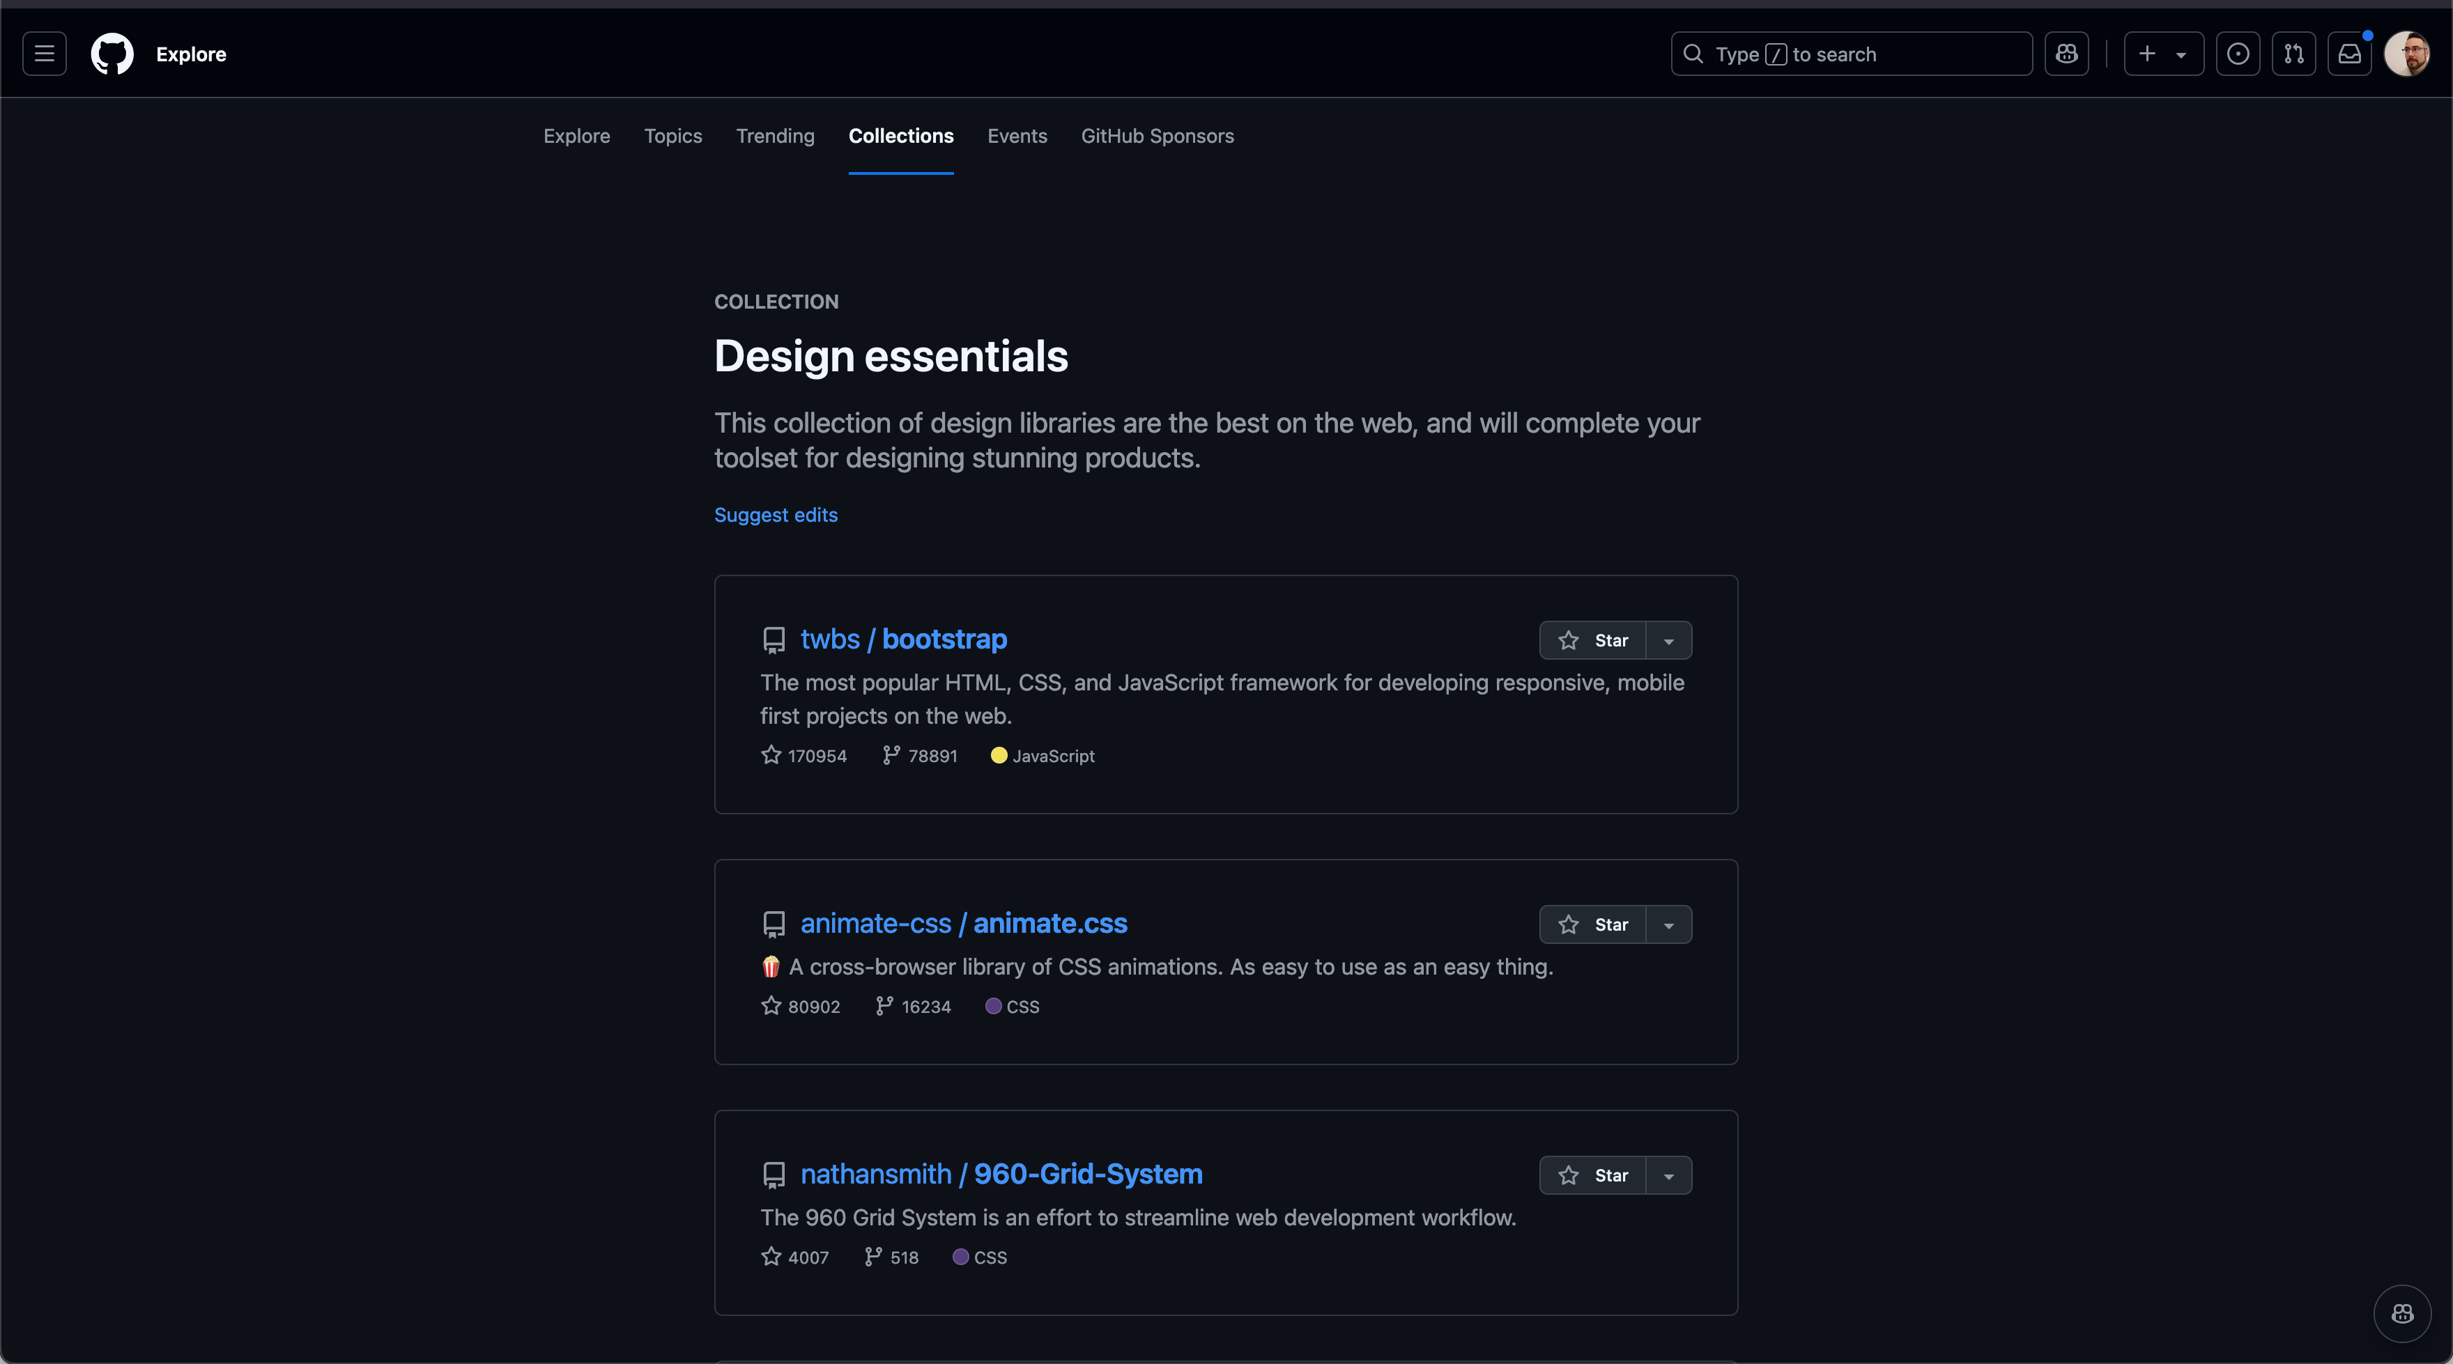Open Copilot chat from header icon
Viewport: 2453px width, 1364px height.
click(2066, 54)
